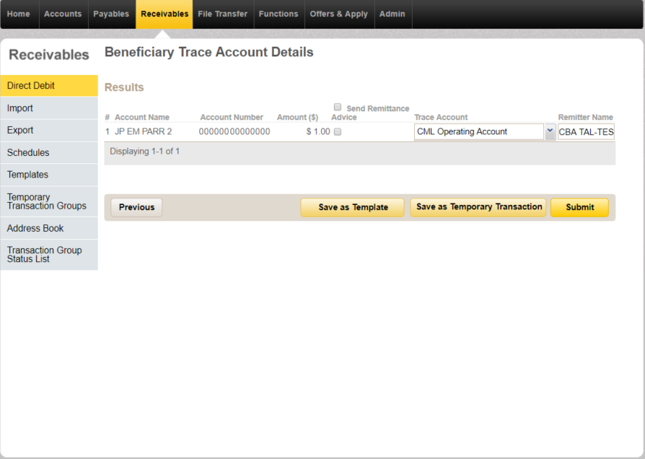This screenshot has height=459, width=645.
Task: Open the Templates section
Action: (x=27, y=175)
